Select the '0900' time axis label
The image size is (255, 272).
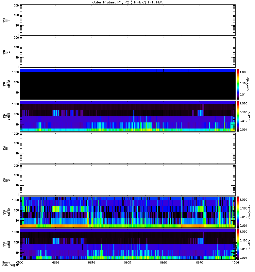click(x=128, y=262)
